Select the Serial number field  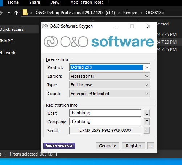(x=105, y=131)
